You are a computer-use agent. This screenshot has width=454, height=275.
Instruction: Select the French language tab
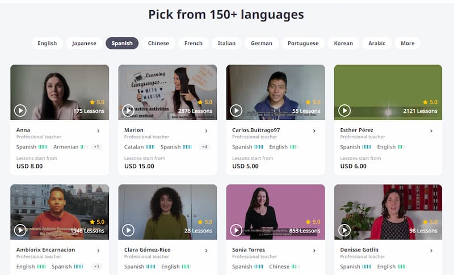tap(194, 43)
